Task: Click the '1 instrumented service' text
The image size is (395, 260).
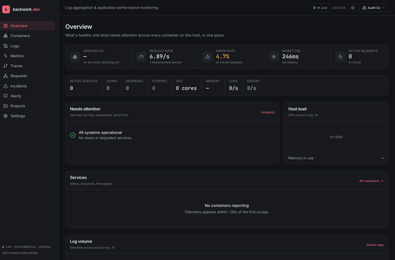Action: tap(166, 62)
